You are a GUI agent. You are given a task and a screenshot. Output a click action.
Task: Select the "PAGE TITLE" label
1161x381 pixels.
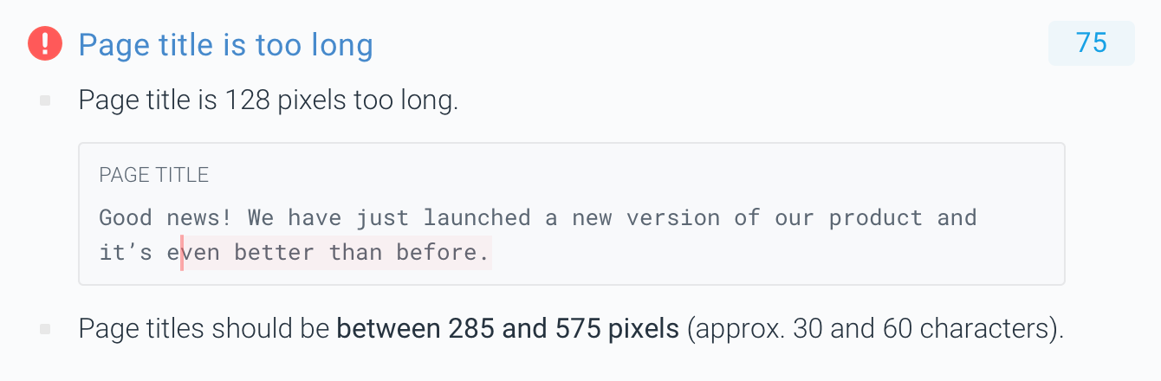[154, 175]
